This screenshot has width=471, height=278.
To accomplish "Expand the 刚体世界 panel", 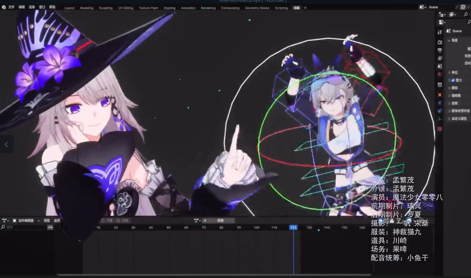I will tap(449, 111).
